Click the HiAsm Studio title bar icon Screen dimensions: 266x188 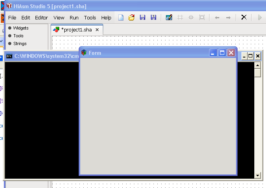point(9,6)
